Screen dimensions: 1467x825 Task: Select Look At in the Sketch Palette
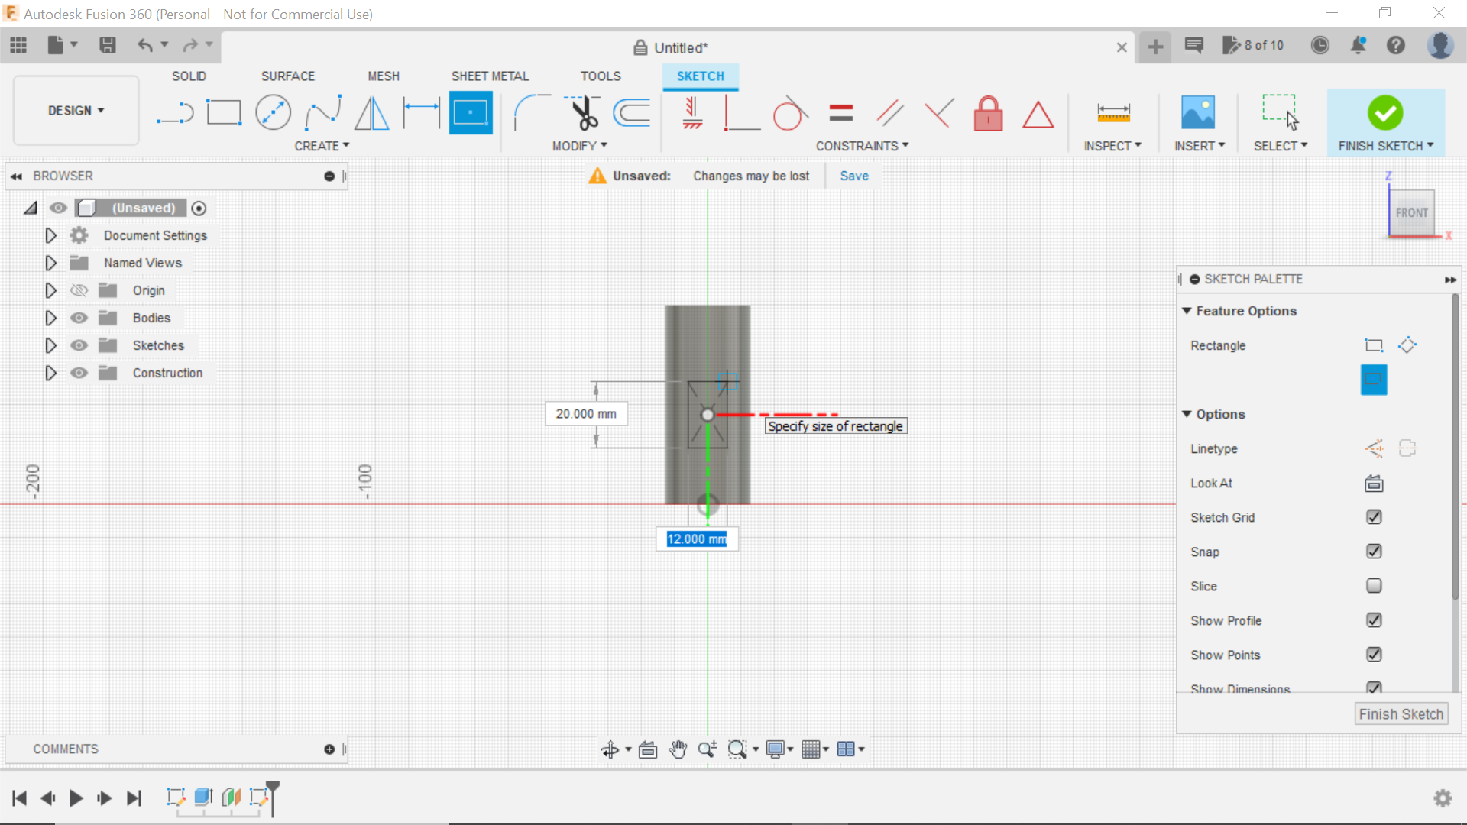pyautogui.click(x=1373, y=483)
